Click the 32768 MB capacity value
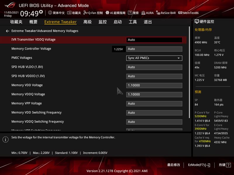Image resolution: width=234 pixels, height=175 pixels. click(220, 80)
